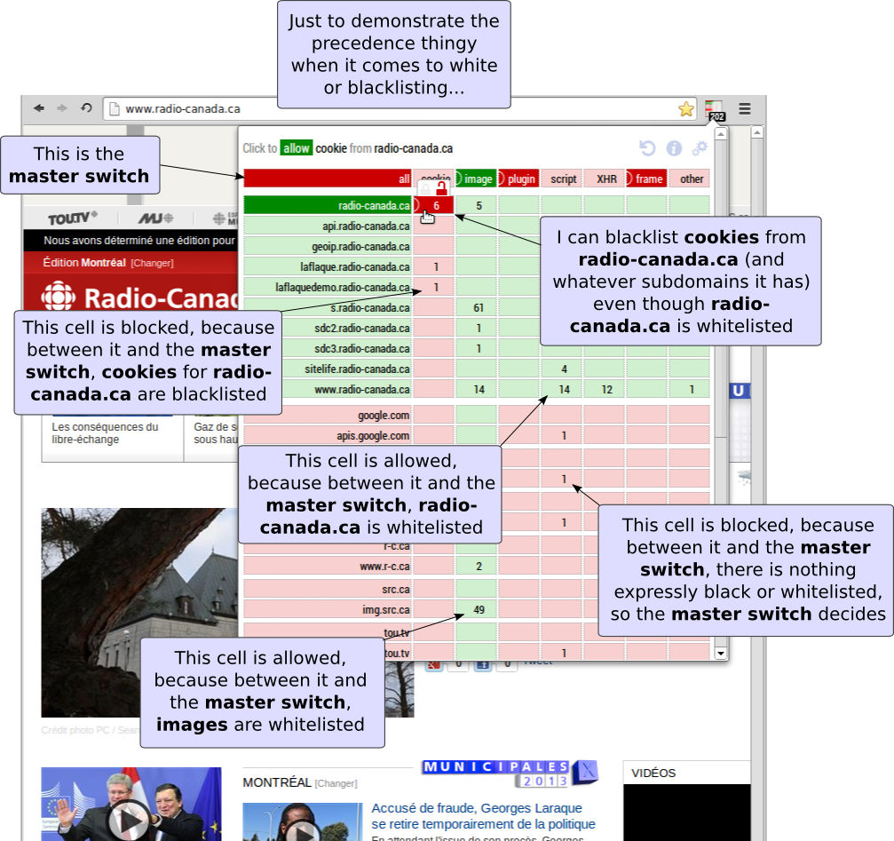Click the [Changer] link beside Édition Montréal
Screen dimensions: 894x841
152,263
